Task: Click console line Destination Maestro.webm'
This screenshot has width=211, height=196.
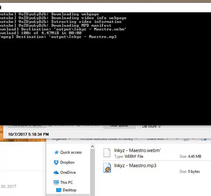Action: click(x=63, y=29)
